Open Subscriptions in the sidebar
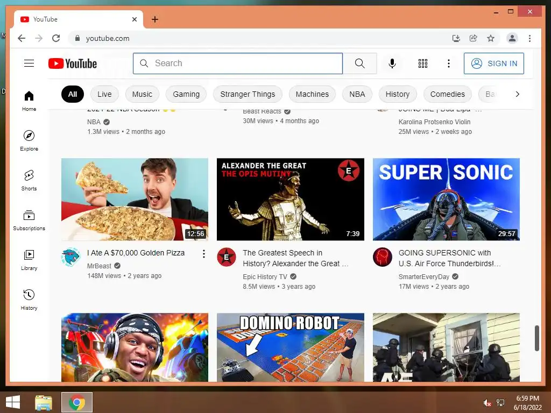The height and width of the screenshot is (413, 551). click(29, 220)
